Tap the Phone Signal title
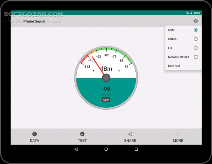 point(34,21)
